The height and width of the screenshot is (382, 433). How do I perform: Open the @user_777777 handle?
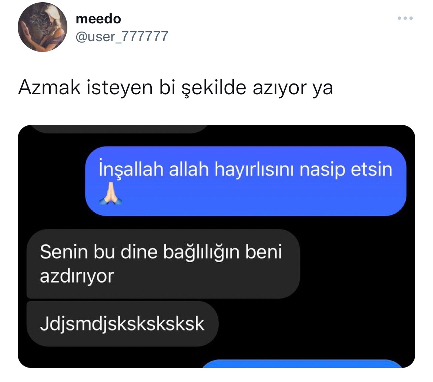(122, 37)
